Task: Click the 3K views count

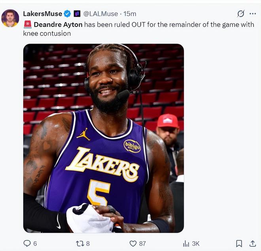Action: coord(196,243)
